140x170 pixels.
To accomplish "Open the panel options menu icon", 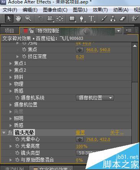I will (128, 30).
